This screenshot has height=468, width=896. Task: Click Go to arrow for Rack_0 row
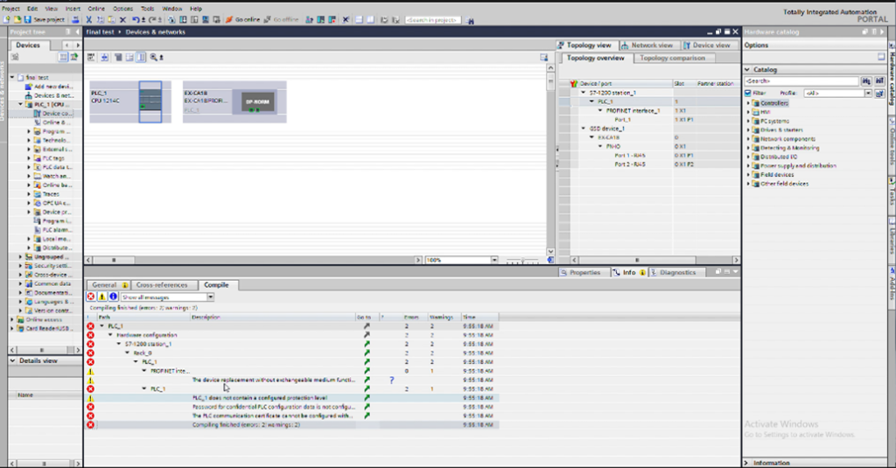(x=367, y=353)
